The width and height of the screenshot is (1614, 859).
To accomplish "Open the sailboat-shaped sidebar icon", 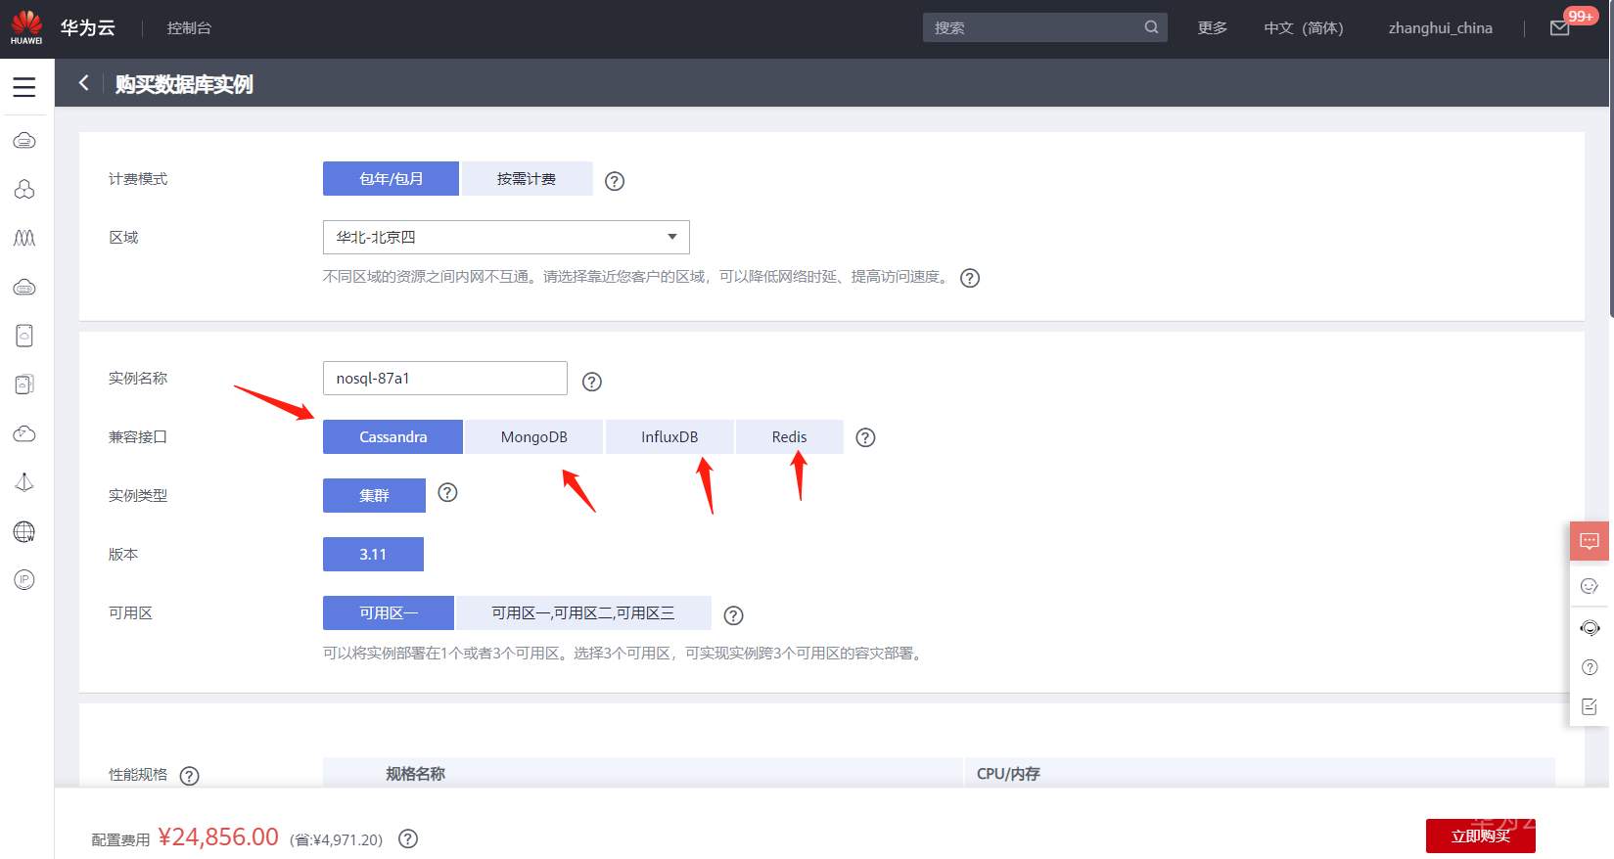I will (24, 482).
